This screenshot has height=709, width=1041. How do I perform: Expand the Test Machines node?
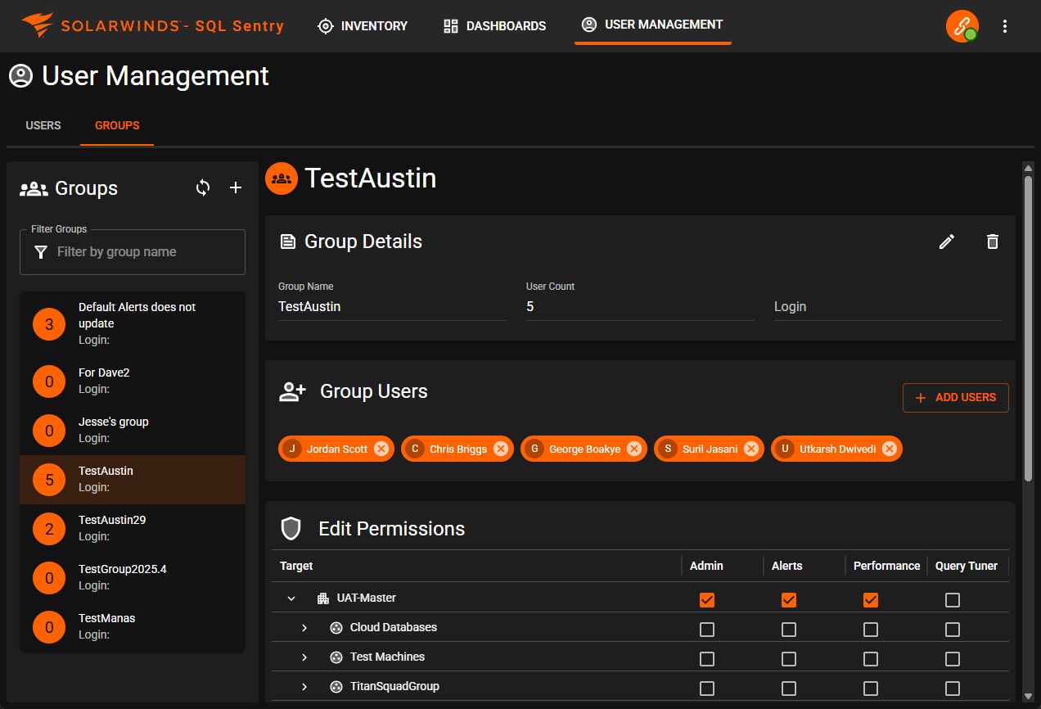[304, 657]
